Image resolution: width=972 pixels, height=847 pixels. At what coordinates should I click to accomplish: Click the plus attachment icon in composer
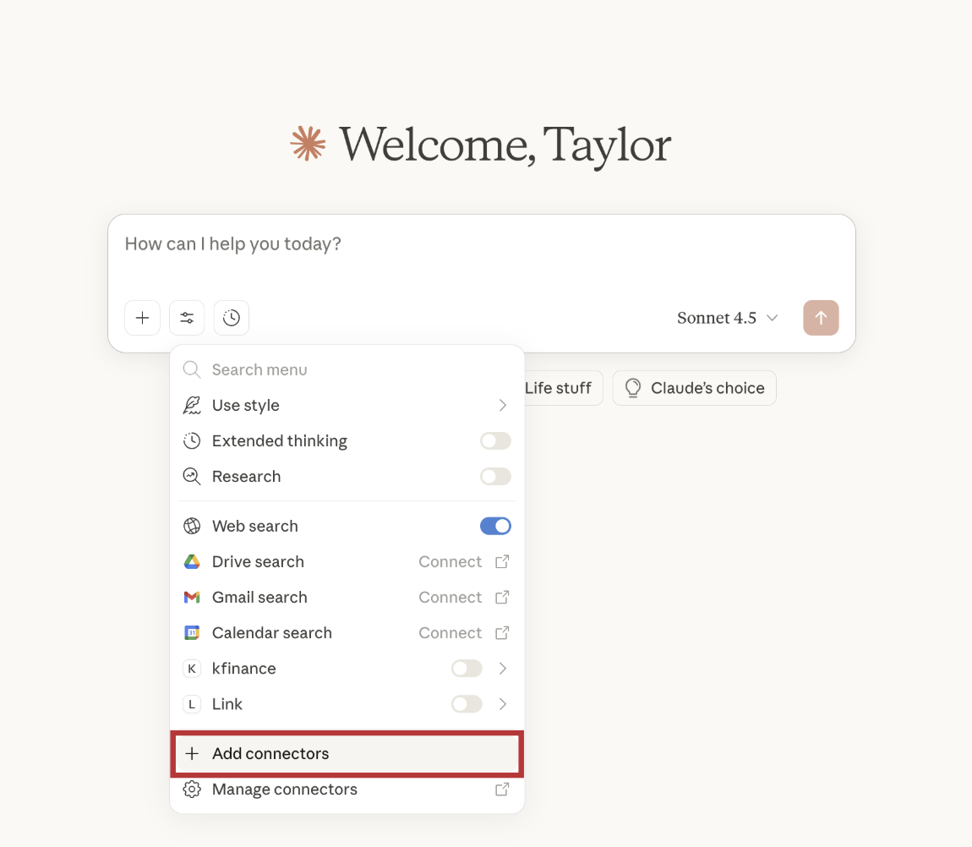click(x=142, y=318)
